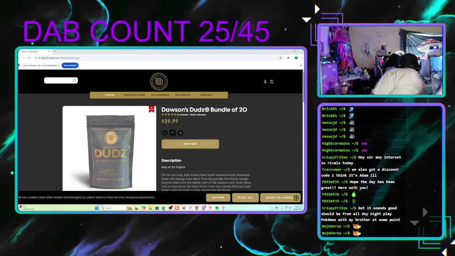Open Google Chrome from the taskbar

point(197,208)
